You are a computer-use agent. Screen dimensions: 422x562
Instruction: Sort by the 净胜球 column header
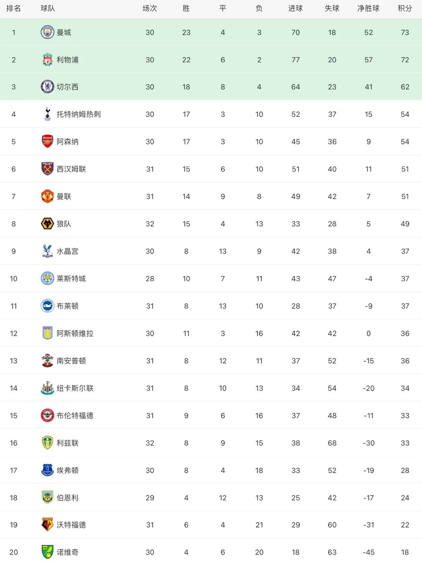click(x=369, y=8)
